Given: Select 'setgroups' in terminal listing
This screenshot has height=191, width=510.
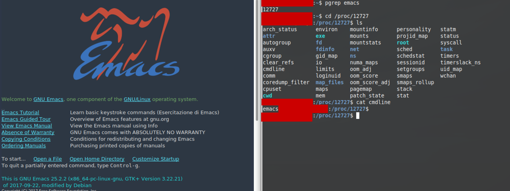Looking at the screenshot, I should [x=411, y=69].
